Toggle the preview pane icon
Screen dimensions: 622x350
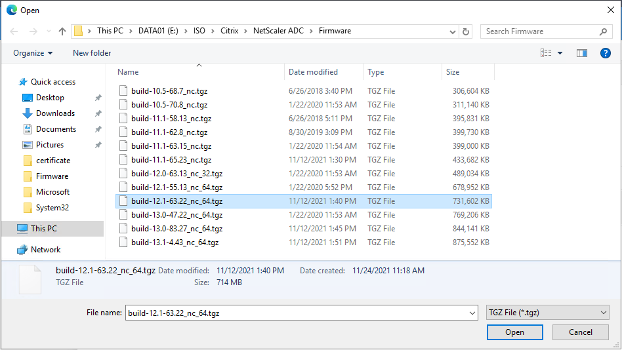(581, 53)
